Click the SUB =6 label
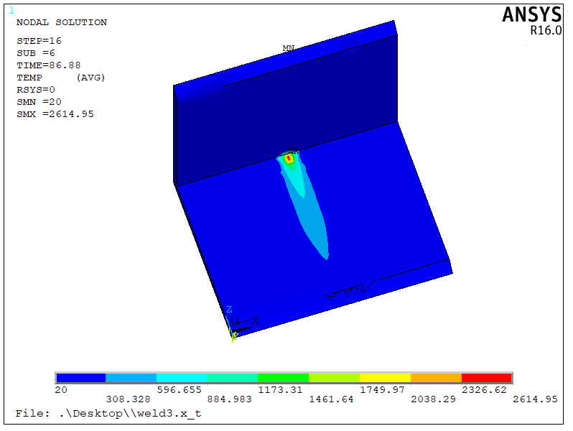This screenshot has width=573, height=431. coord(36,53)
